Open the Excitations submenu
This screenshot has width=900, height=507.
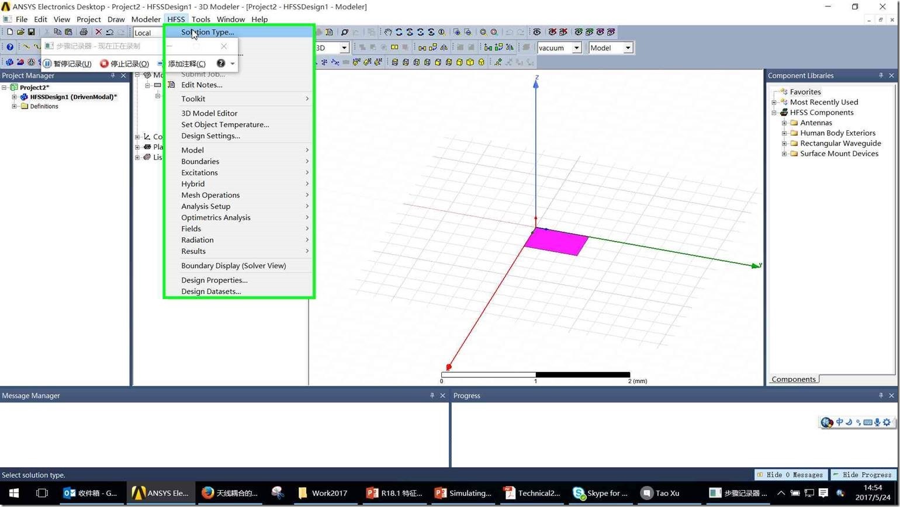238,172
